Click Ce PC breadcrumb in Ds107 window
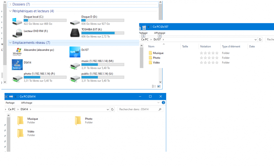The width and height of the screenshot is (274, 166). (145, 39)
